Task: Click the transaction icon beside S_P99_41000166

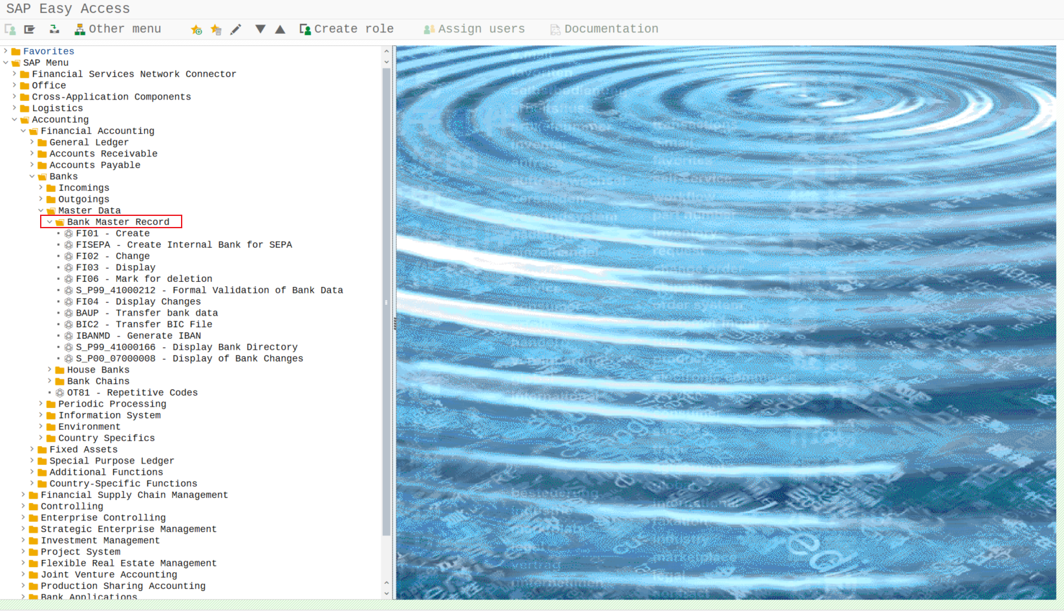Action: tap(69, 347)
